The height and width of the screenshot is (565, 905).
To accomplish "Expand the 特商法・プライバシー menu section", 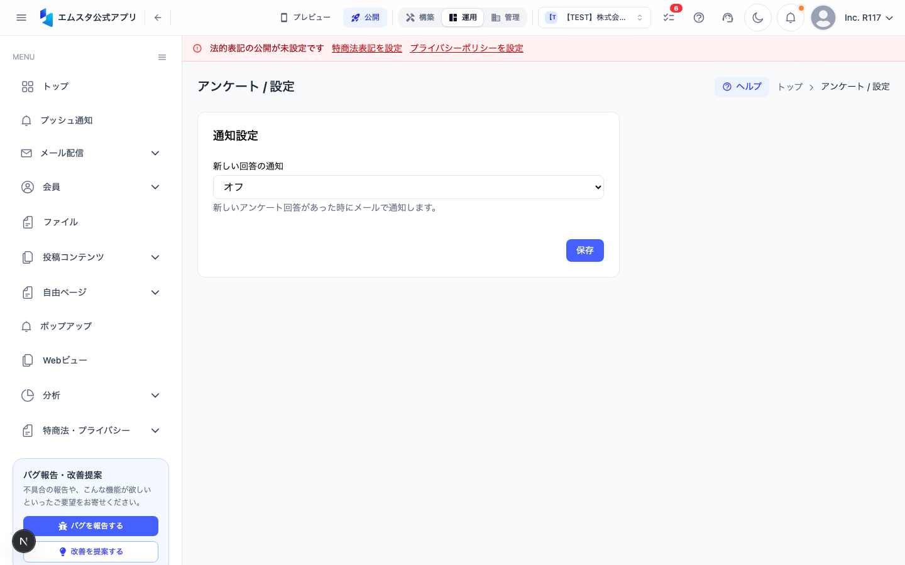I will click(90, 431).
